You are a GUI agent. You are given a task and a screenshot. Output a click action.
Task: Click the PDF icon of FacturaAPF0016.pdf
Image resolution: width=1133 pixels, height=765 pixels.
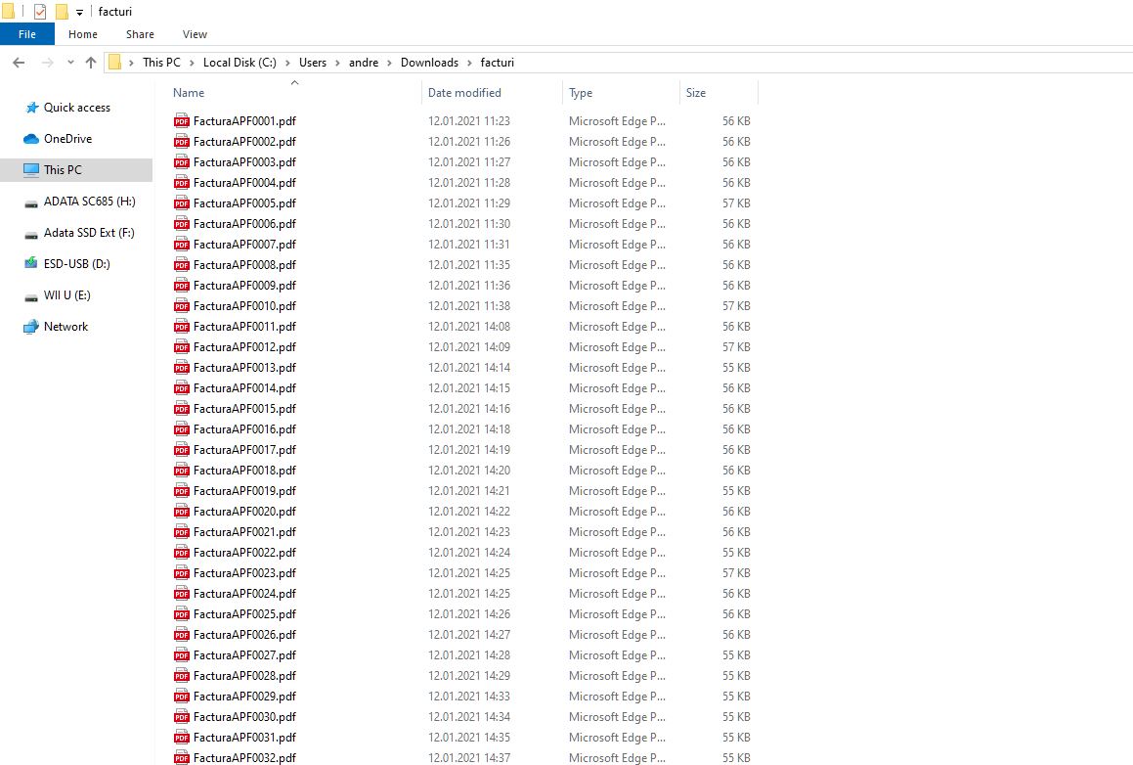181,429
